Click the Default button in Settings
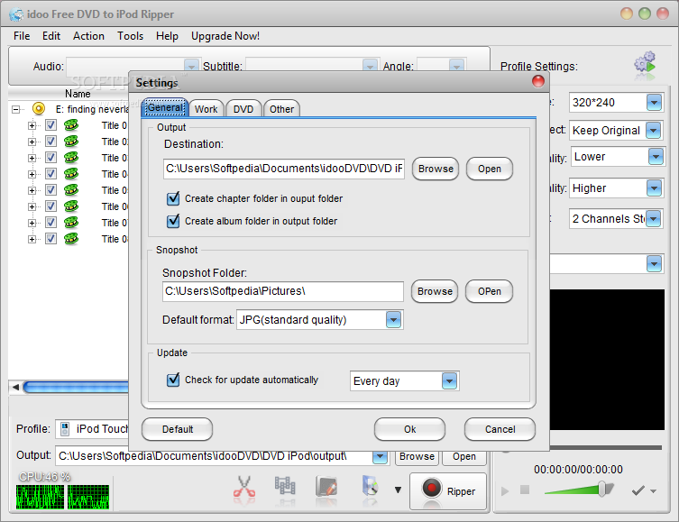 point(178,429)
